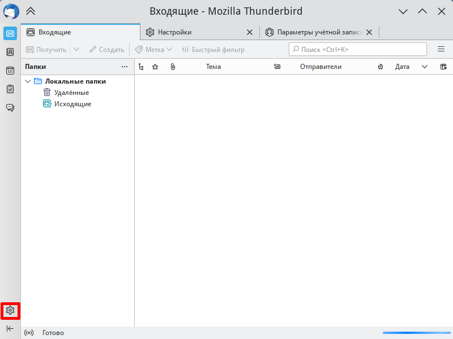
Task: Maximize the Thunderbird window
Action: pos(422,11)
